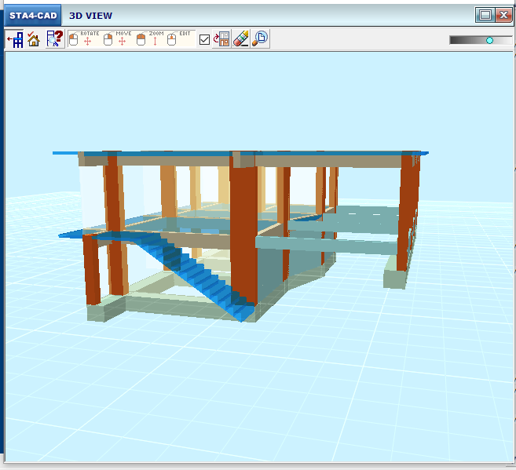Screen dimensions: 516x470
Task: Click the grayscale brightness slider
Action: coord(480,40)
